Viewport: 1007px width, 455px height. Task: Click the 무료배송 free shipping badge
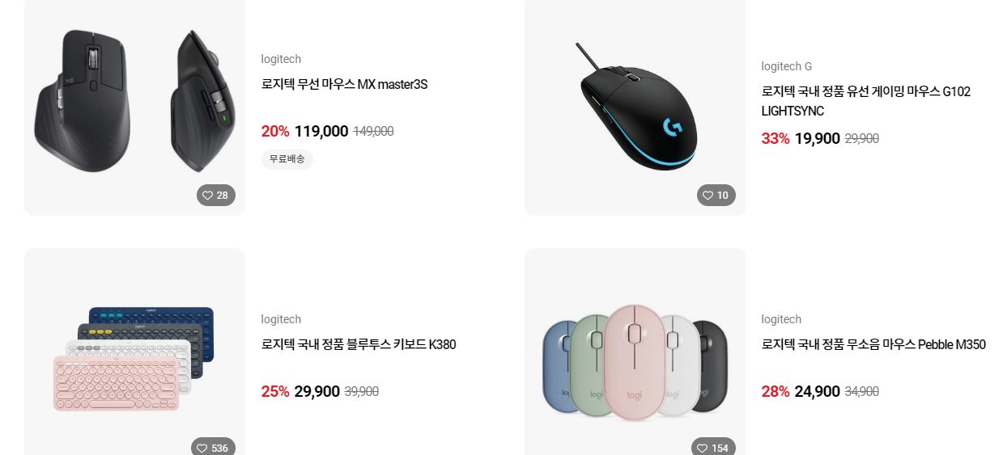tap(287, 159)
